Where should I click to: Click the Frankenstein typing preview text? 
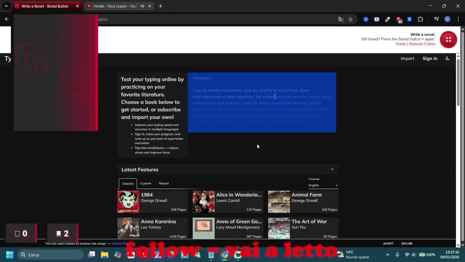262,102
